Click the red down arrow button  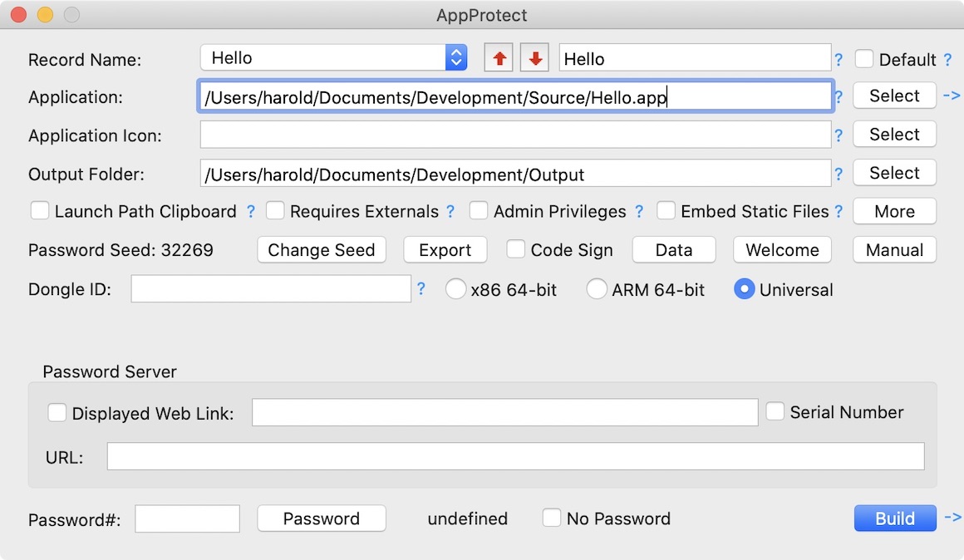tap(535, 58)
